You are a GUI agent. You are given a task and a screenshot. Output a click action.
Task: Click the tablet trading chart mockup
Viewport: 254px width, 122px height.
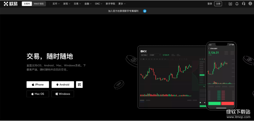172,77
